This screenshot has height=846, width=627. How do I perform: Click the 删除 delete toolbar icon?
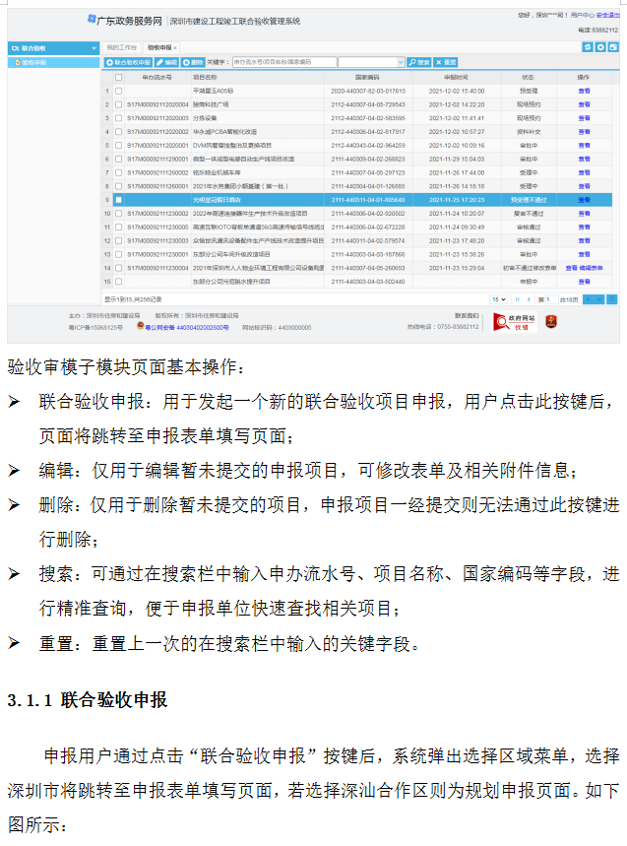click(193, 62)
